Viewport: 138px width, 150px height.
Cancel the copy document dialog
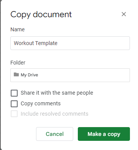(54, 134)
